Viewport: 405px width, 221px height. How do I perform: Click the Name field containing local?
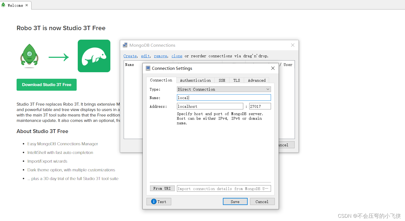point(224,97)
